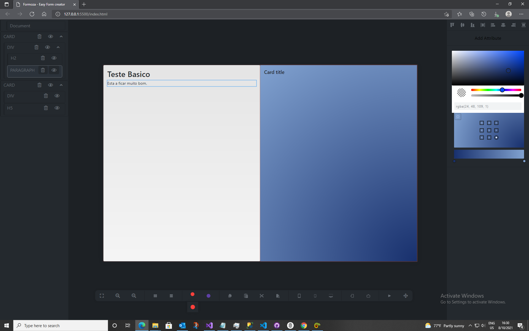Image resolution: width=529 pixels, height=331 pixels.
Task: Click the hue slider handle
Action: point(502,90)
